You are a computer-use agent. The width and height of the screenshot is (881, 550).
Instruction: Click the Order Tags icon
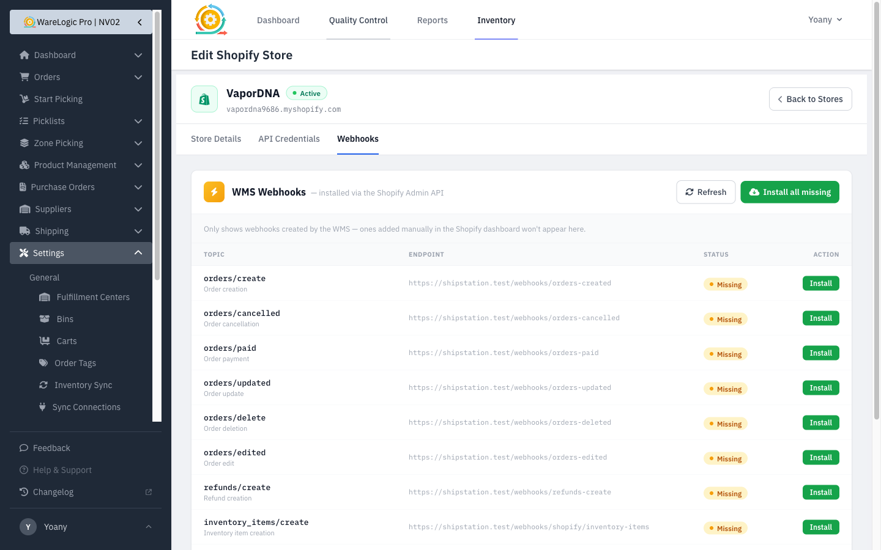[x=43, y=363]
